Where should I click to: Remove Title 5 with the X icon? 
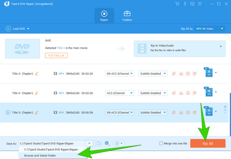click(x=225, y=106)
